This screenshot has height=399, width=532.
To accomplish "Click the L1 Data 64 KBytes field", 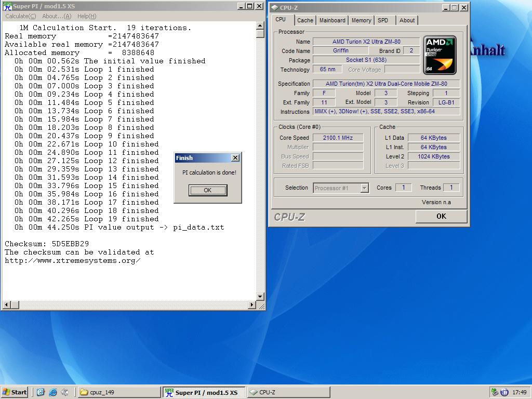I will coord(434,138).
